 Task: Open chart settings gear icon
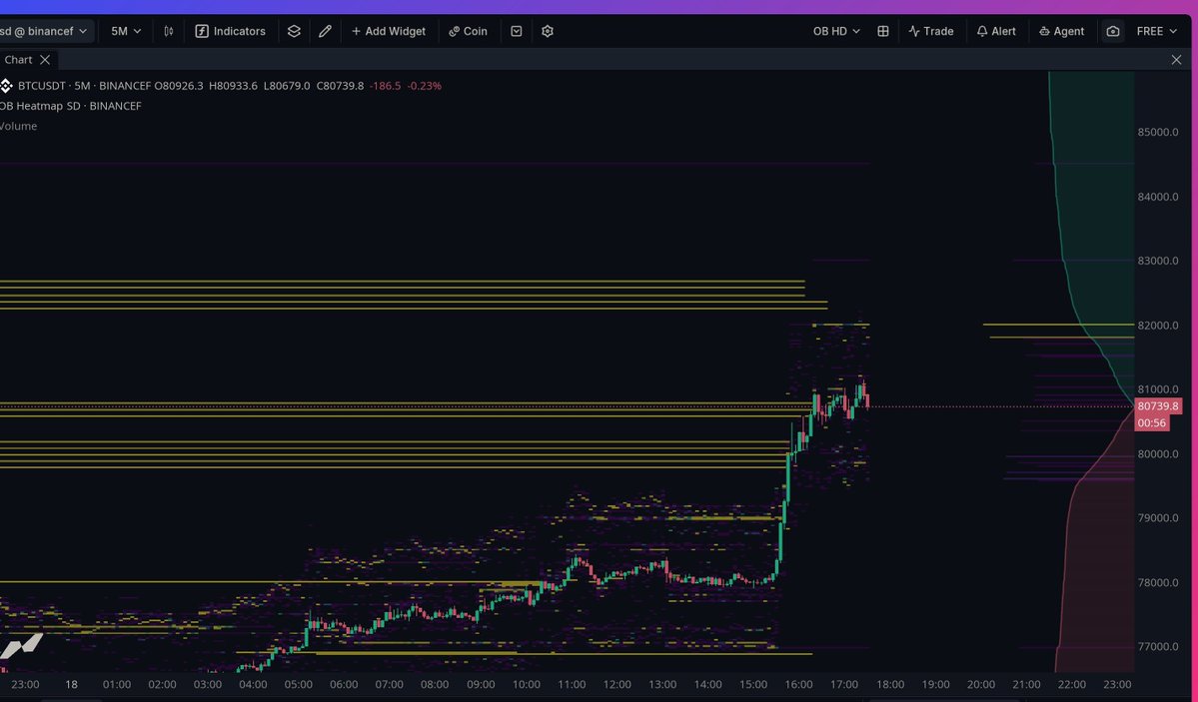coord(548,31)
